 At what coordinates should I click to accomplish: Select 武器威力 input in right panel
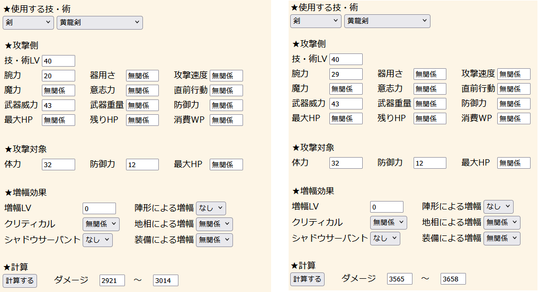[x=346, y=104]
